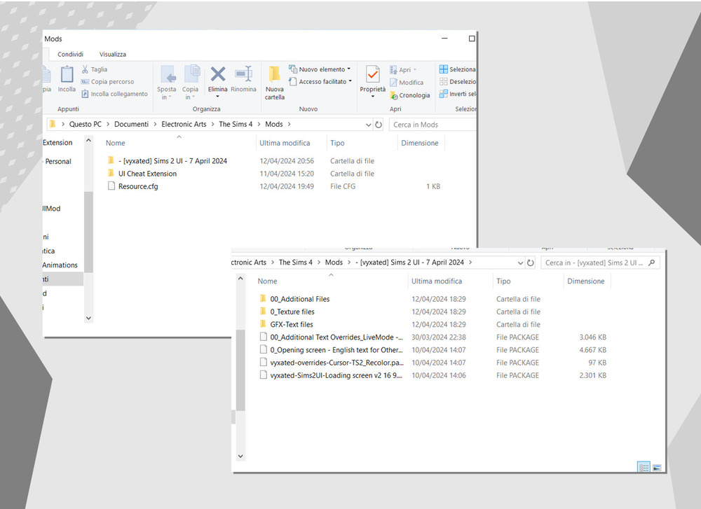The height and width of the screenshot is (509, 701).
Task: Select the 0_Texture files folder name
Action: pos(292,312)
